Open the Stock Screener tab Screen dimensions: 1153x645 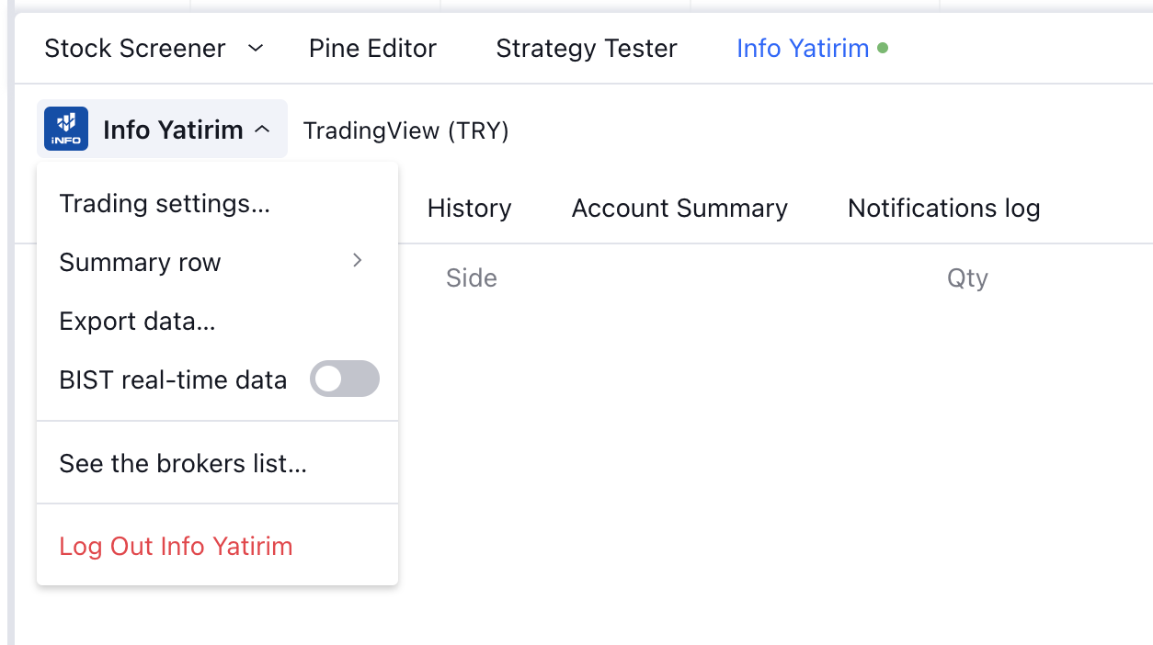pyautogui.click(x=135, y=48)
